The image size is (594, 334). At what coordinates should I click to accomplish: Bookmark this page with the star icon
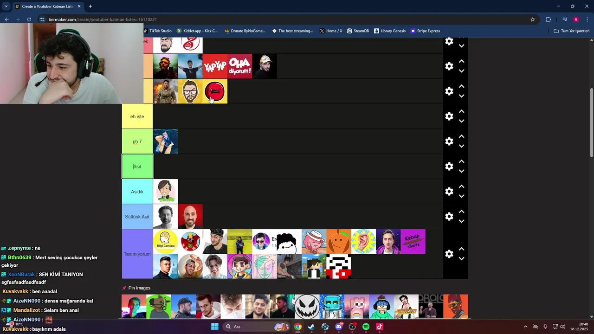coord(533,19)
